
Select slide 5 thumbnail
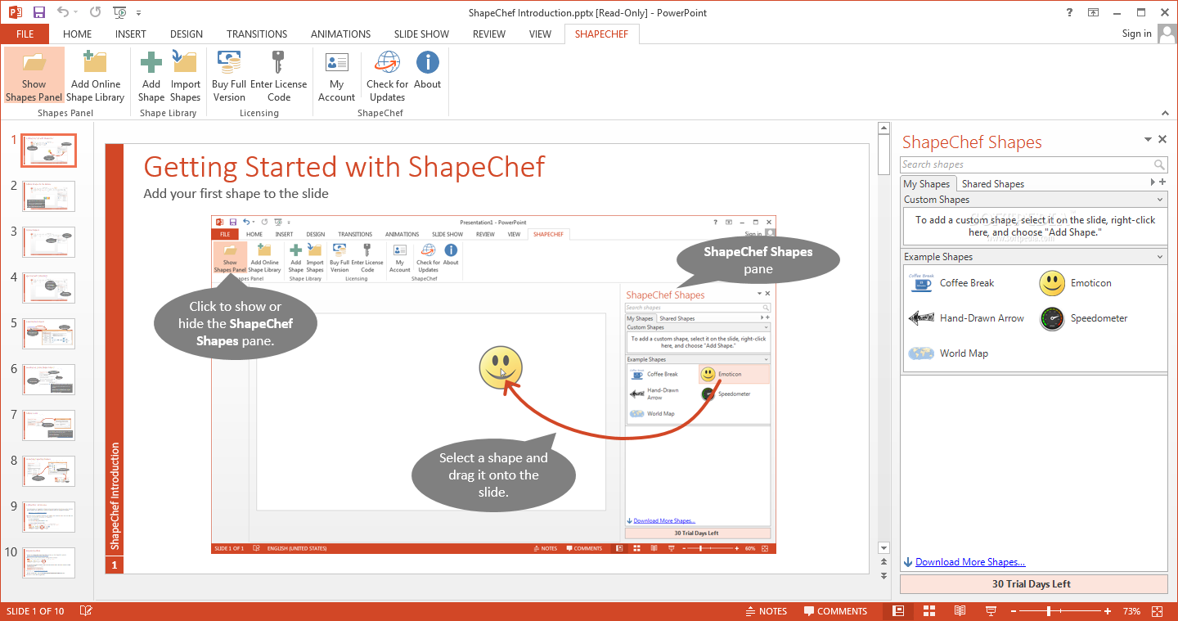48,334
